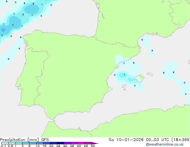Click the '0.1' legend scale label

[x=3, y=146]
